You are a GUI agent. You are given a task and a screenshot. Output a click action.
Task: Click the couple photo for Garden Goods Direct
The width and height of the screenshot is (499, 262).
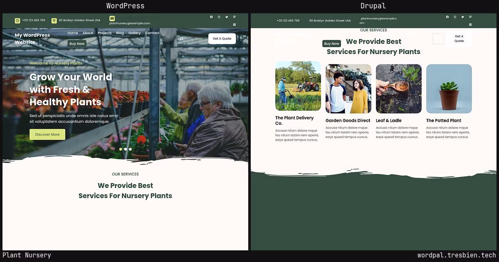pos(348,89)
